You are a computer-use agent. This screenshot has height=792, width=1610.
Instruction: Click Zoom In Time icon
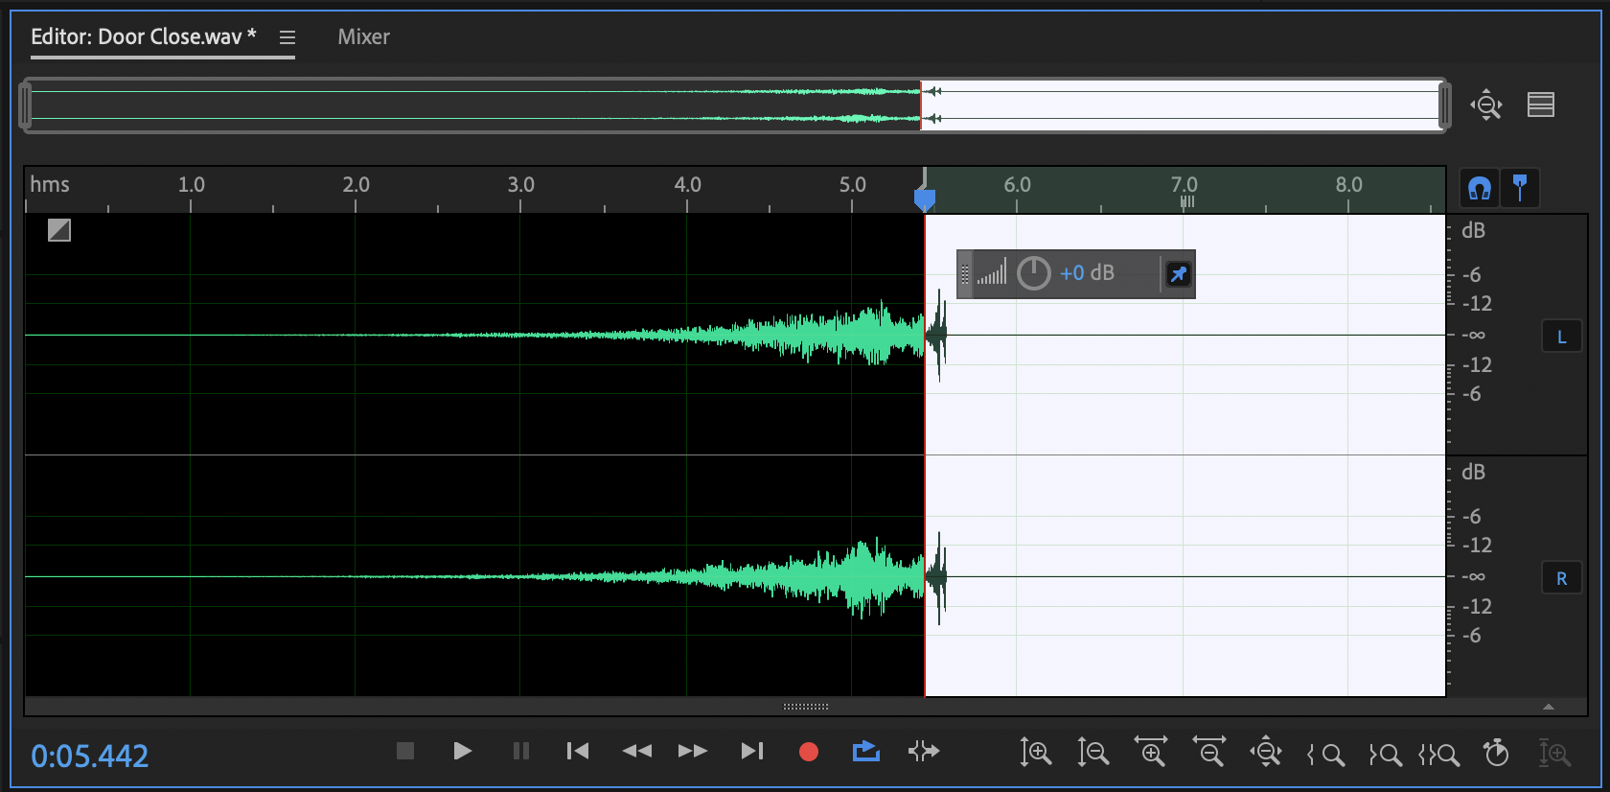coord(1151,752)
